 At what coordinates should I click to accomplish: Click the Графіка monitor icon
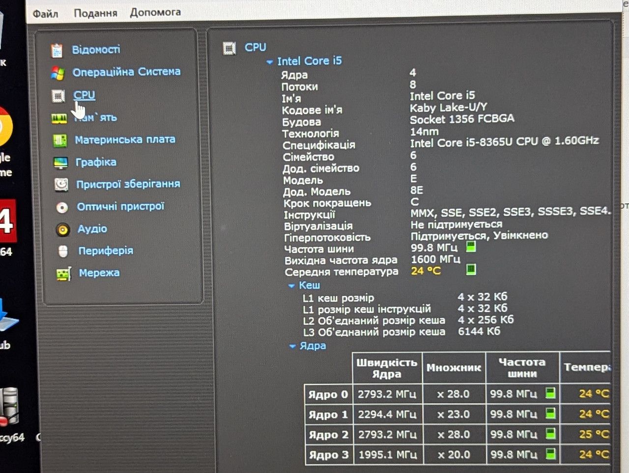pos(60,163)
